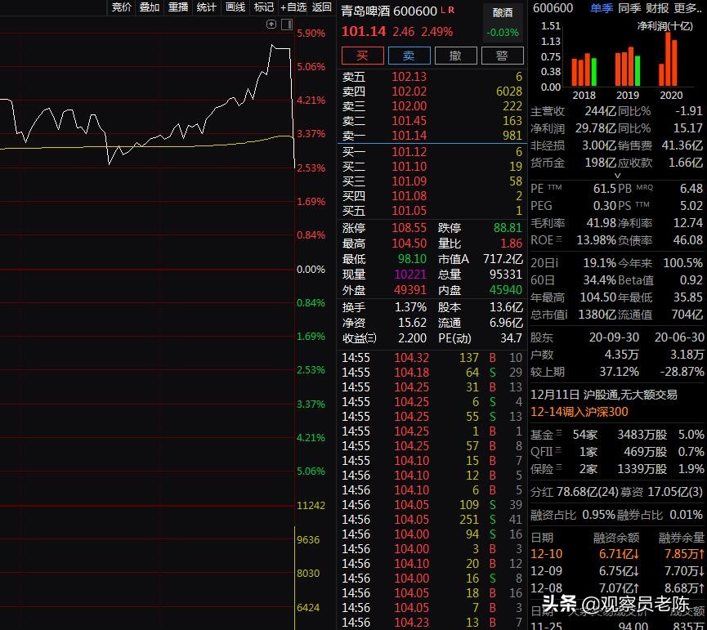
Task: Click the list icon next to 基金
Action: (x=559, y=432)
